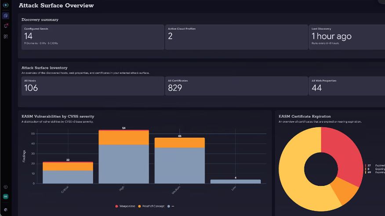The height and width of the screenshot is (216, 385).
Task: Click the gray-blue segment of High bar
Action: point(124,164)
